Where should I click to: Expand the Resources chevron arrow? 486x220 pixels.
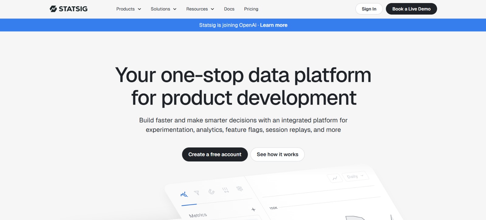(212, 9)
